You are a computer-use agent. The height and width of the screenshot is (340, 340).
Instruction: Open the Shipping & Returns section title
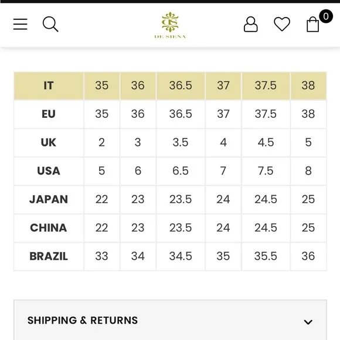[x=83, y=320]
